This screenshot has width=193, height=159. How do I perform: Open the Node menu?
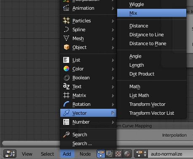[85, 154]
